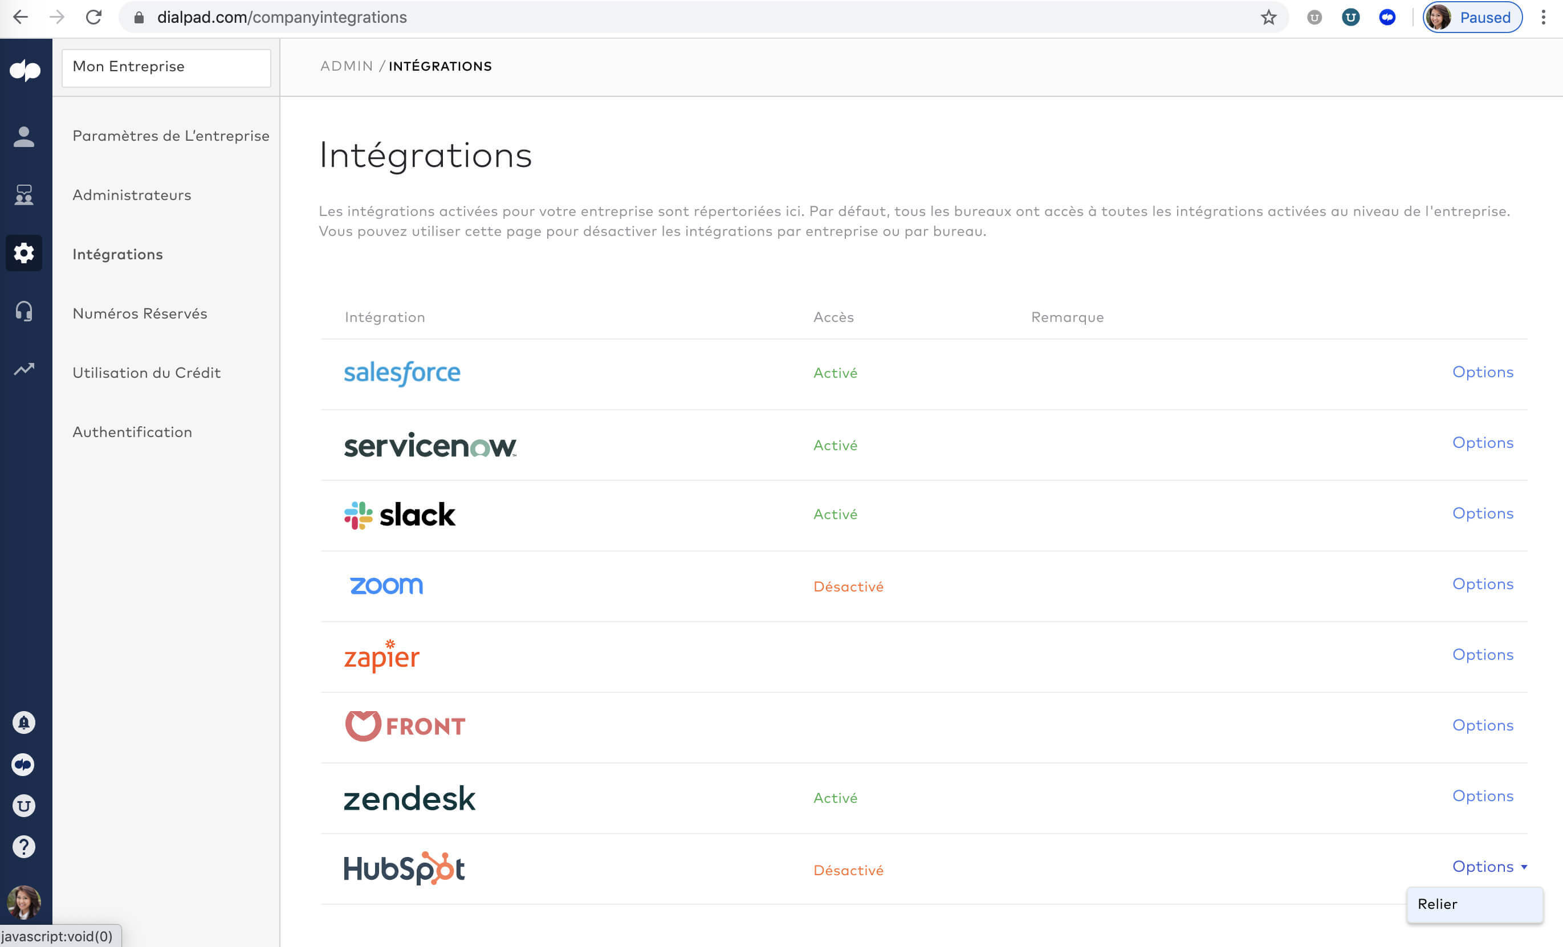This screenshot has height=947, width=1563.
Task: Click the Mon Entreprise selector field
Action: (166, 67)
